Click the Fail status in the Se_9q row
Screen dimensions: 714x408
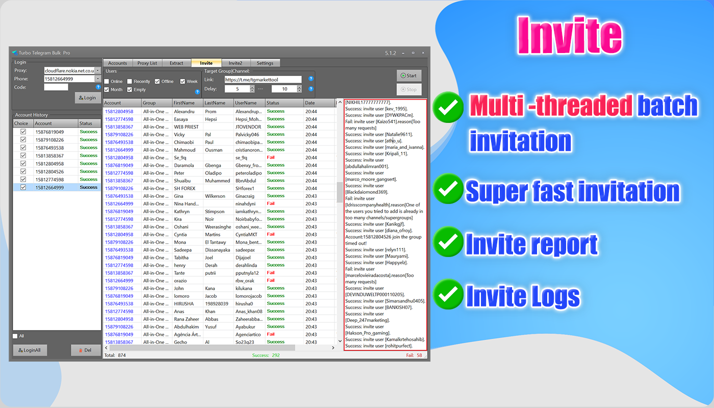(x=271, y=158)
